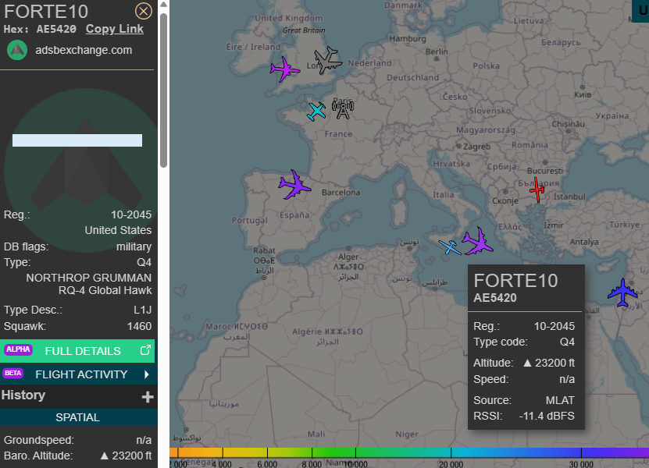This screenshot has height=468, width=649.
Task: Click the BETA badge on FLIGHT ACTIVITY
Action: click(13, 373)
